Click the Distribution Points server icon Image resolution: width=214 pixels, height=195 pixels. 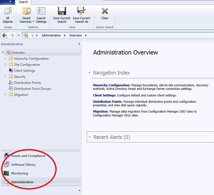click(11, 83)
